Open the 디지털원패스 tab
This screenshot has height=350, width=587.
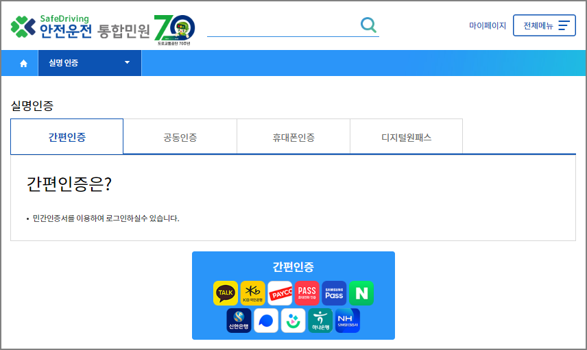point(407,137)
